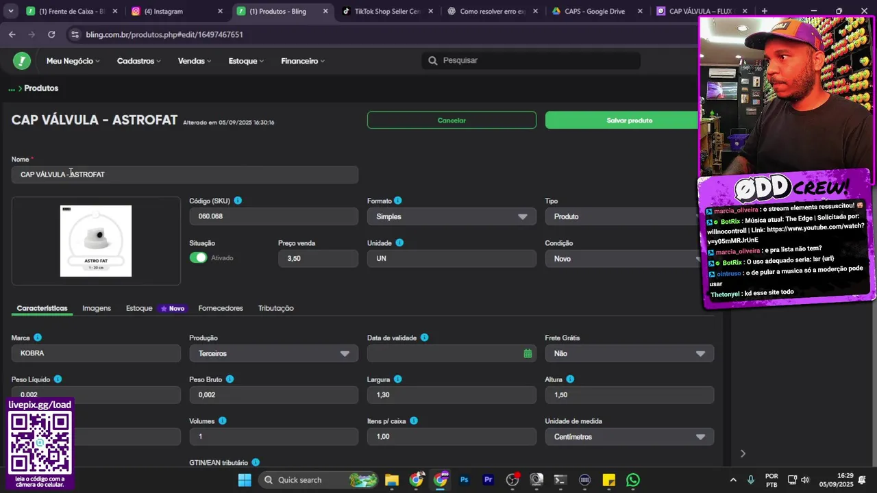Screen dimensions: 877x493
Task: Go back with the browser back arrow
Action: tap(12, 34)
